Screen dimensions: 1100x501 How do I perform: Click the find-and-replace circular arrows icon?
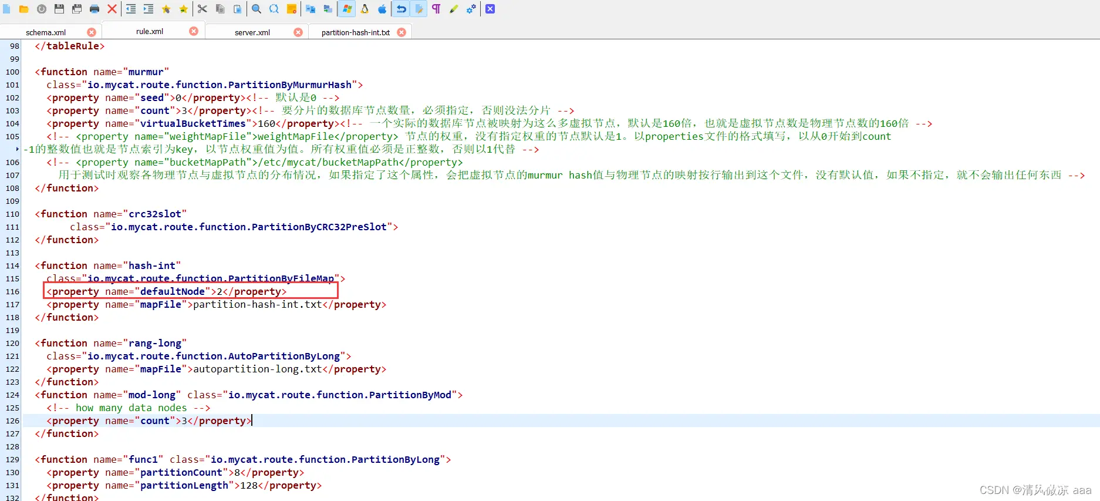tap(274, 9)
